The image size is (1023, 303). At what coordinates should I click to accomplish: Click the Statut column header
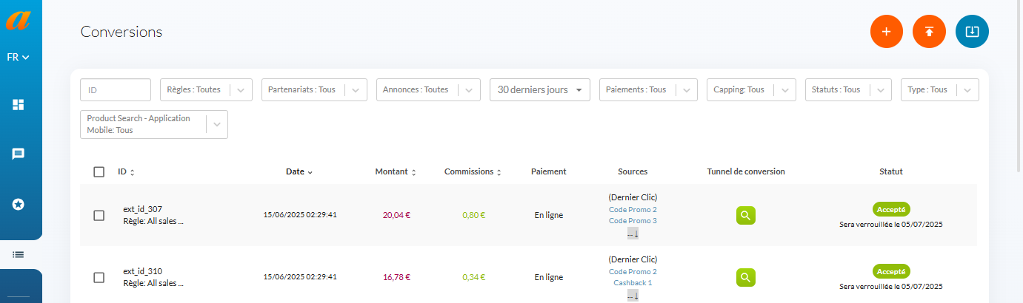(x=891, y=171)
